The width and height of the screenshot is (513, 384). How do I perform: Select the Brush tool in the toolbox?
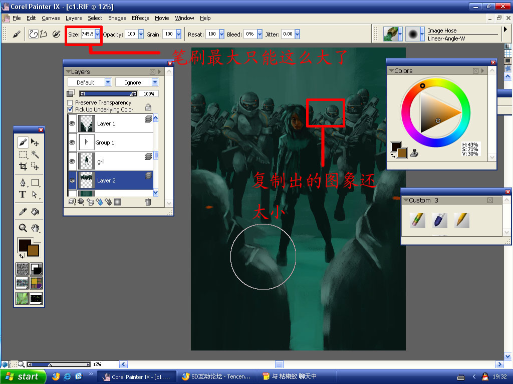click(x=23, y=142)
